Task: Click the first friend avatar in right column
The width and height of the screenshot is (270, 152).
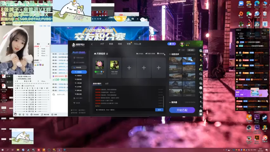Action: click(x=200, y=51)
